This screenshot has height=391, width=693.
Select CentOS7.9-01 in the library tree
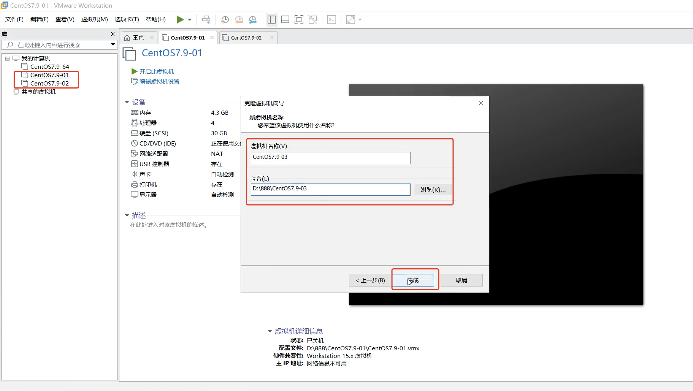49,75
